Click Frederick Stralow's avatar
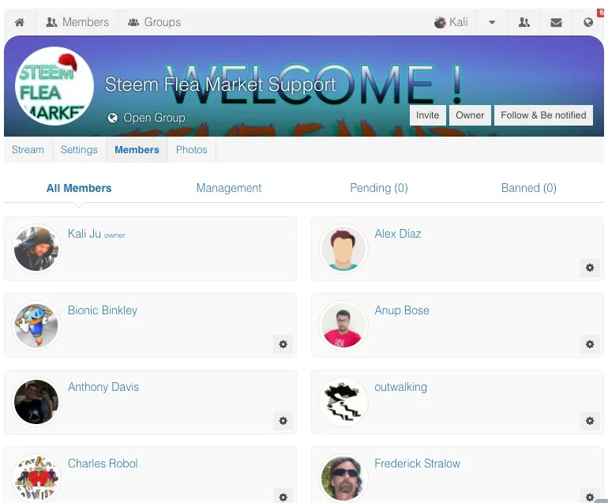The width and height of the screenshot is (608, 503). pyautogui.click(x=343, y=479)
